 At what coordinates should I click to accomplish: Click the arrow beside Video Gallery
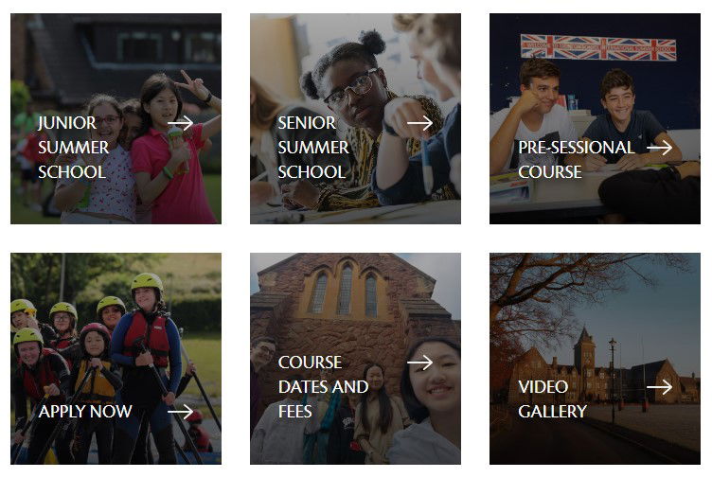pyautogui.click(x=659, y=387)
